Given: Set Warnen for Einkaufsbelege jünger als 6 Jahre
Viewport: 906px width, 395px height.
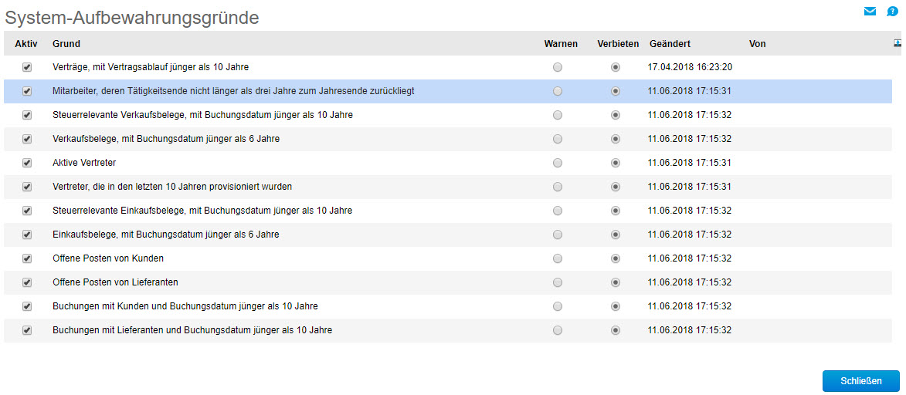Looking at the screenshot, I should coord(557,235).
